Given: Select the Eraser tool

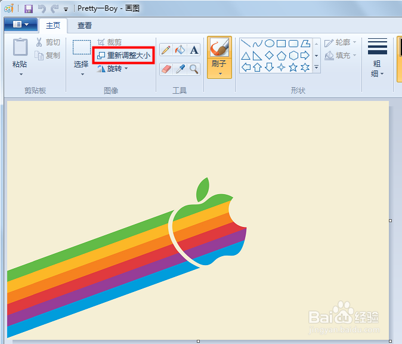Looking at the screenshot, I should pyautogui.click(x=166, y=69).
